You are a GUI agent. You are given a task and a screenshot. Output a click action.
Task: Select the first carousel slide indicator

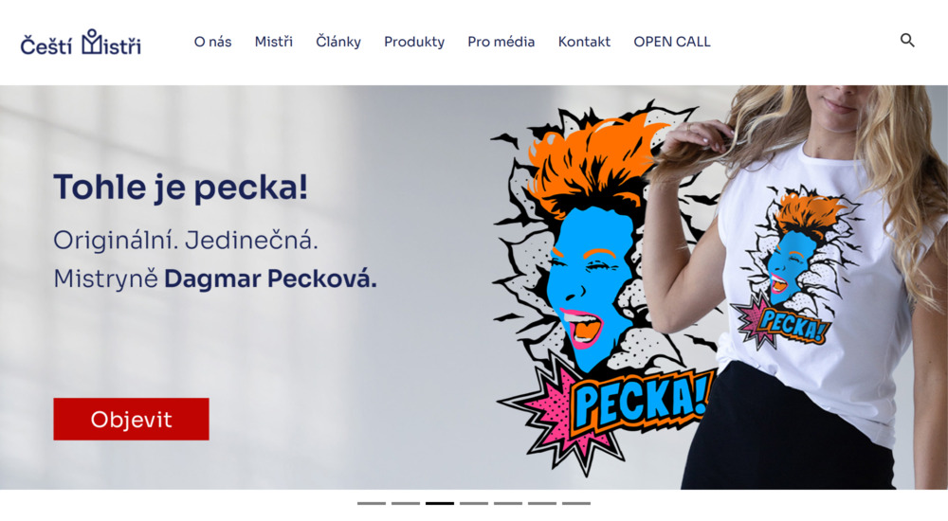[372, 503]
